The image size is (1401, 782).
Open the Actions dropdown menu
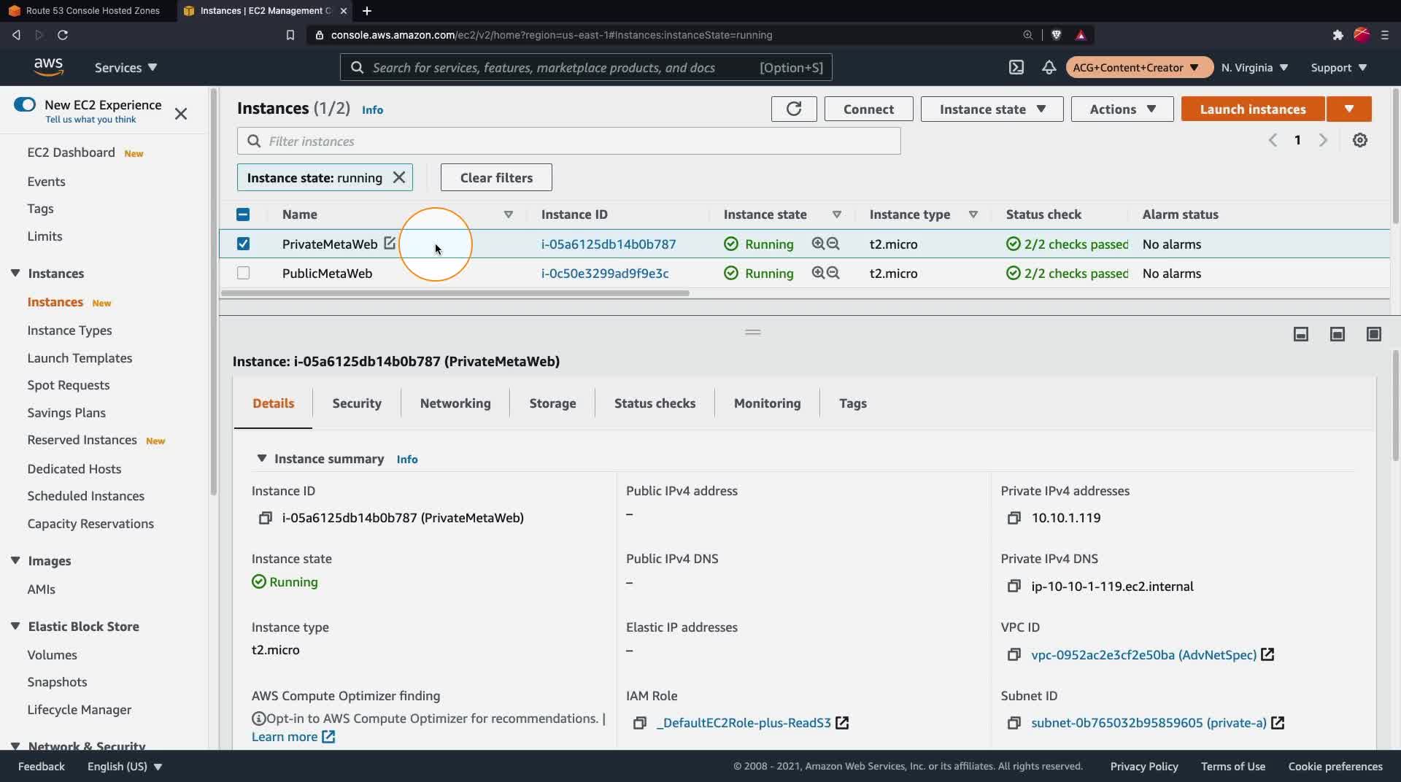[x=1122, y=109]
